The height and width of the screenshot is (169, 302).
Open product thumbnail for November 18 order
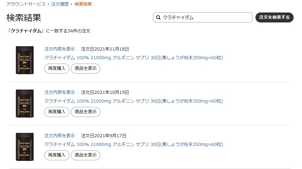[x=24, y=60]
